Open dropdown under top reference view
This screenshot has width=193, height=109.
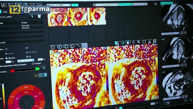click(170, 33)
